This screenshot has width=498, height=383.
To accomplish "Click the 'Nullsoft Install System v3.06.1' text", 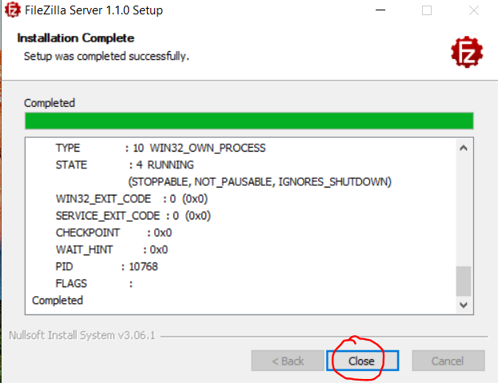I will click(x=82, y=335).
